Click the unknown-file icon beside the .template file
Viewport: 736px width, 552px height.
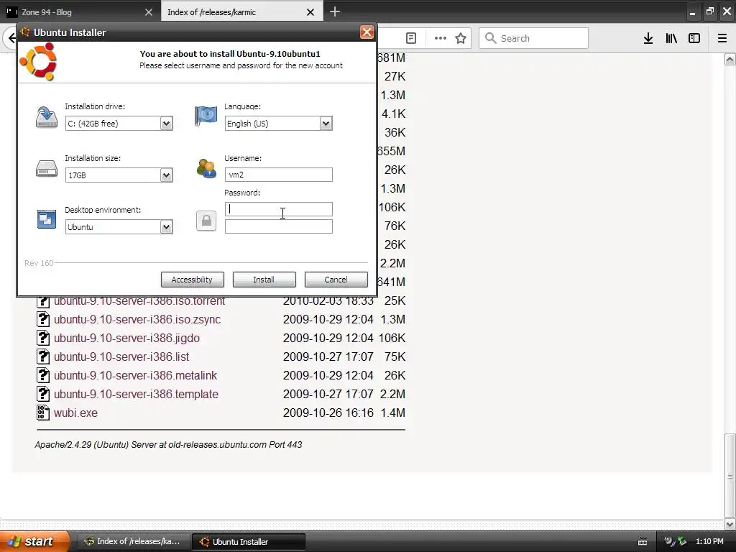tap(43, 394)
